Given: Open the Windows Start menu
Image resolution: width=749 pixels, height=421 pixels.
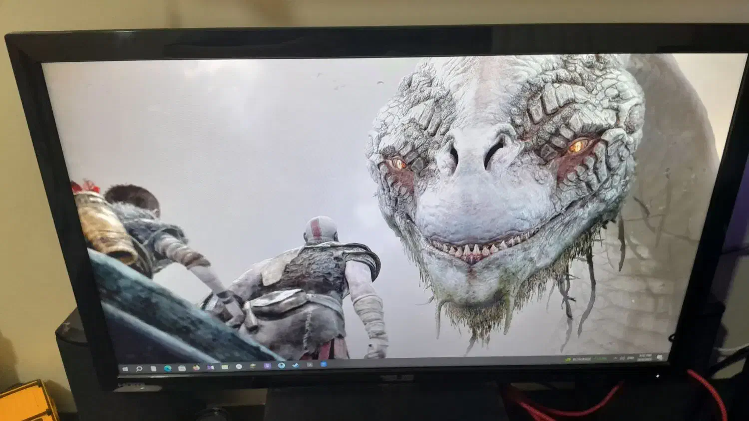Looking at the screenshot, I should click(125, 369).
